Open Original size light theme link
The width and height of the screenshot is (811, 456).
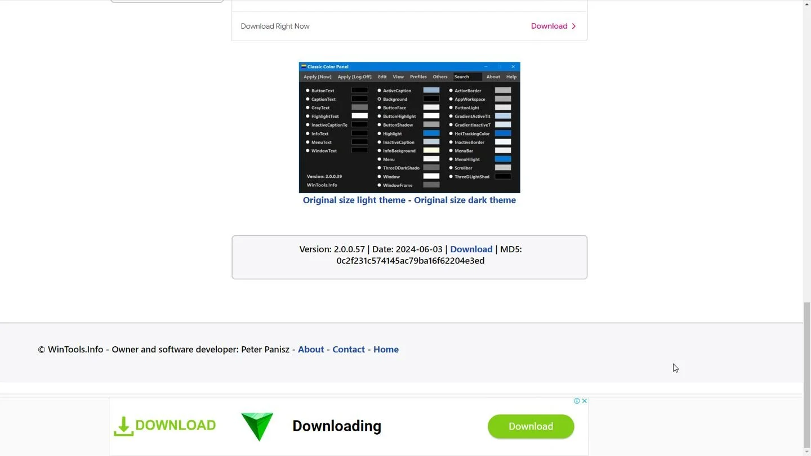point(354,200)
